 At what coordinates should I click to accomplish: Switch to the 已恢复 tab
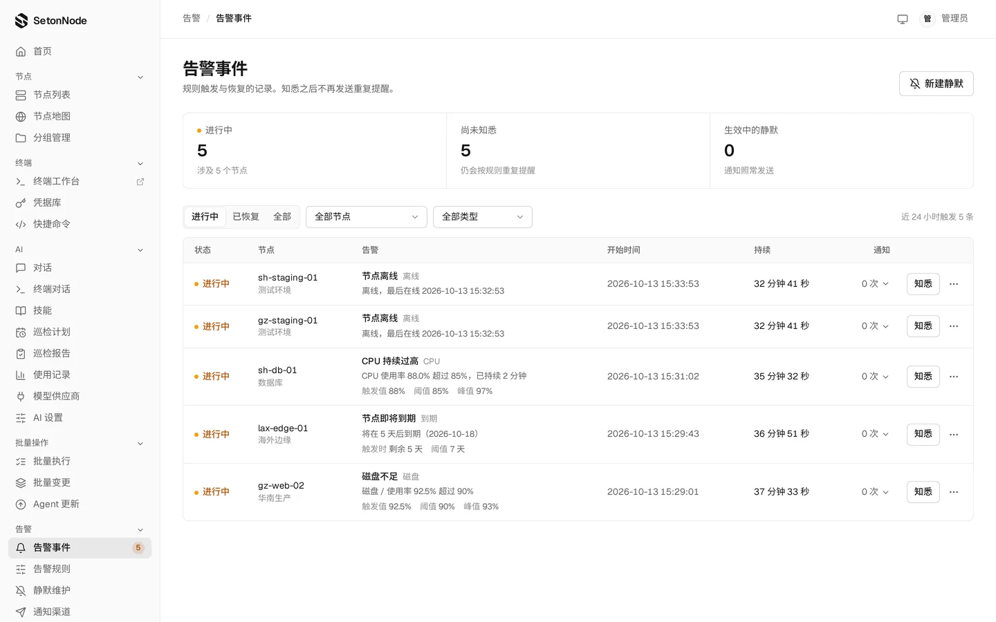246,217
